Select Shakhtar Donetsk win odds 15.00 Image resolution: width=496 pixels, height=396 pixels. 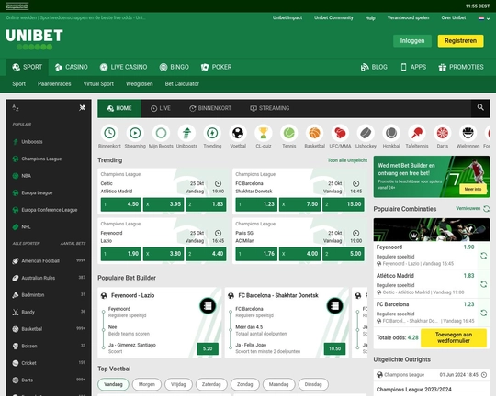tap(344, 204)
